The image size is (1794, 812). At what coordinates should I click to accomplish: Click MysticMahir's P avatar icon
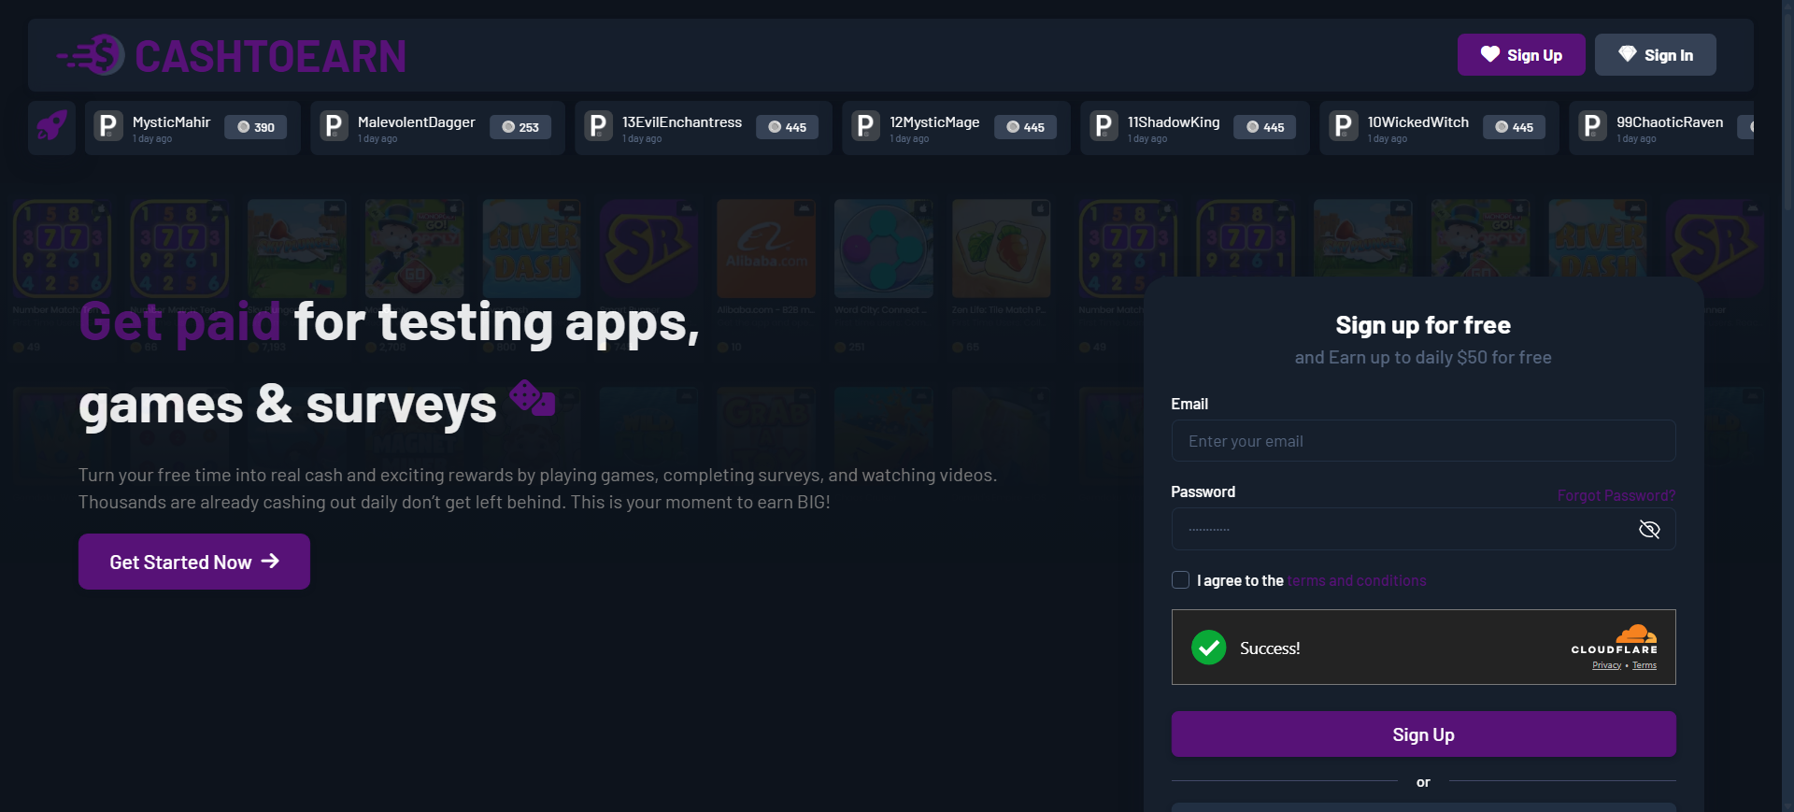[x=108, y=127]
